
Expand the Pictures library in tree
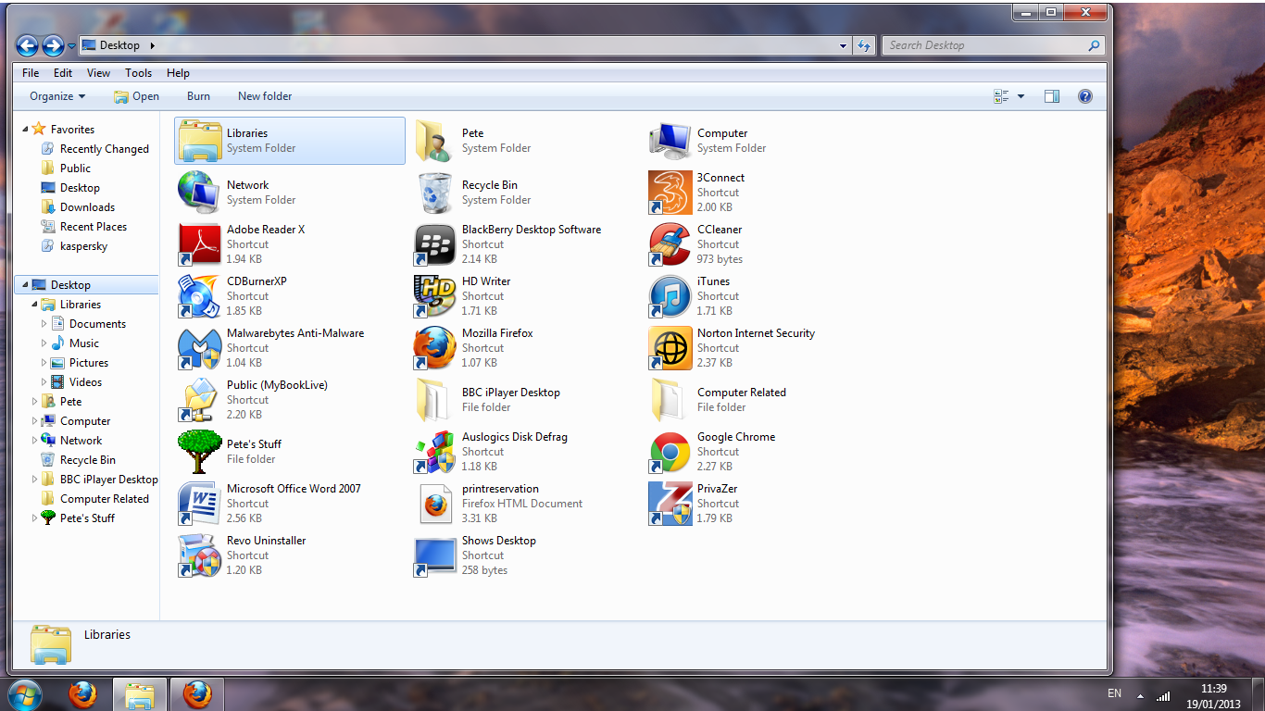click(x=44, y=363)
